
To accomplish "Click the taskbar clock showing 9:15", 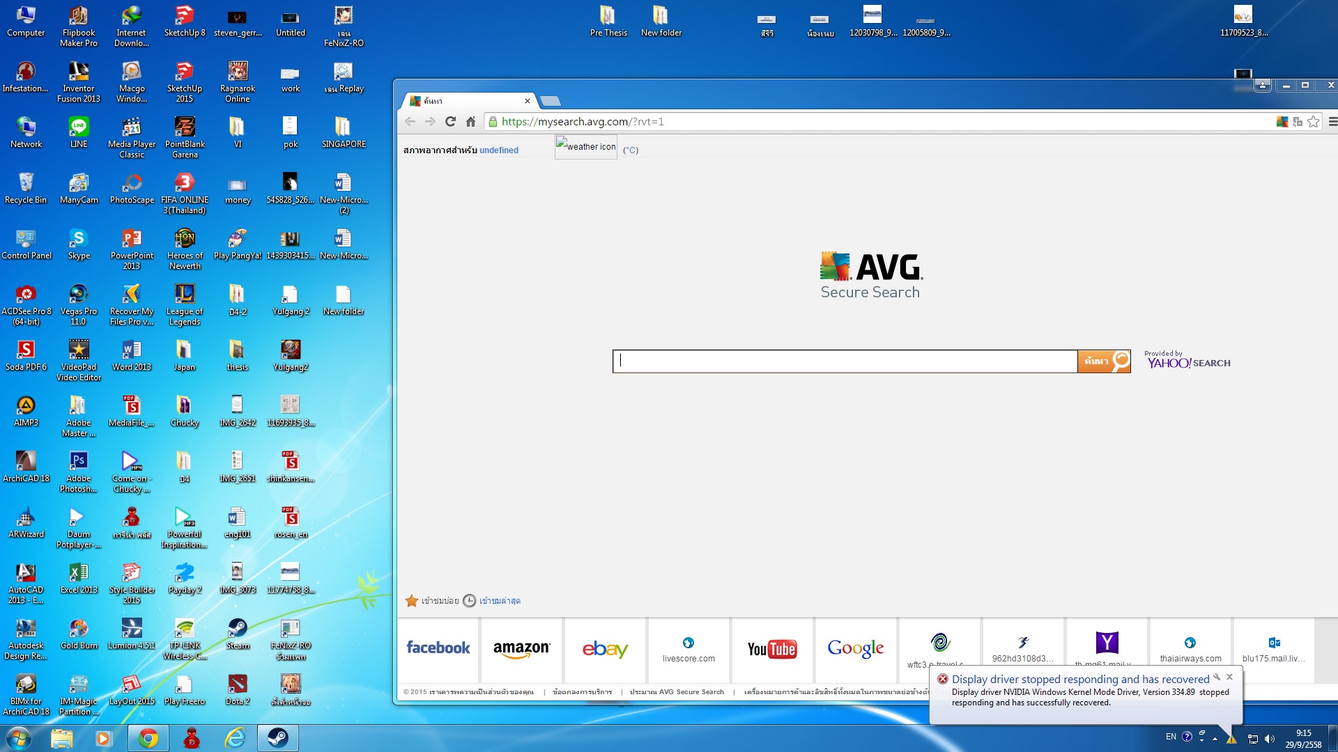I will (1303, 739).
